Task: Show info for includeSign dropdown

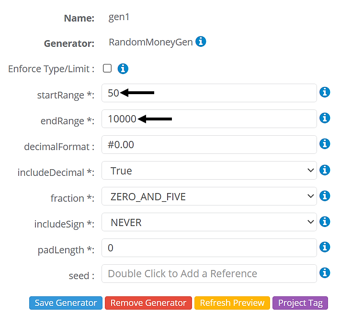Action: coord(325,222)
